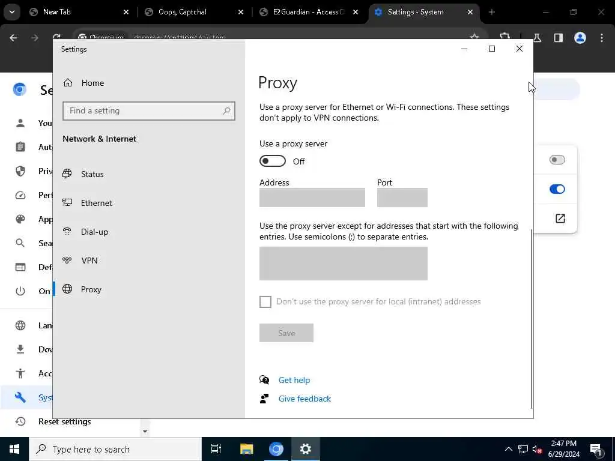This screenshot has height=461, width=615.
Task: Close the E2Guardian tab
Action: [356, 12]
